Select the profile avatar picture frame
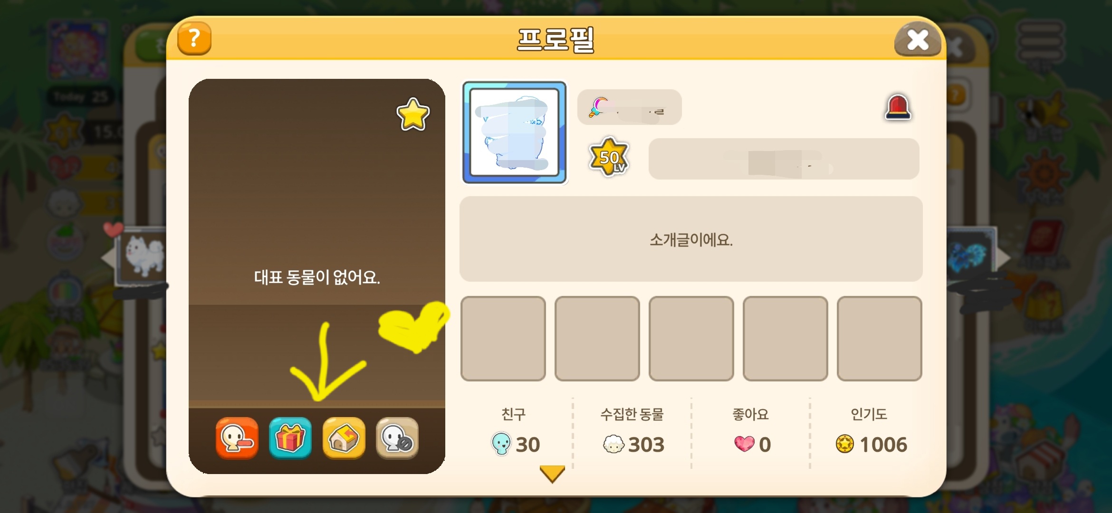The image size is (1112, 513). point(515,133)
